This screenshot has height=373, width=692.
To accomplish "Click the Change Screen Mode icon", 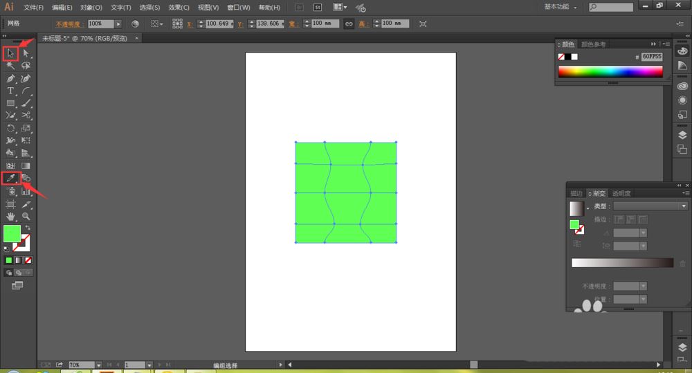I will pos(17,286).
